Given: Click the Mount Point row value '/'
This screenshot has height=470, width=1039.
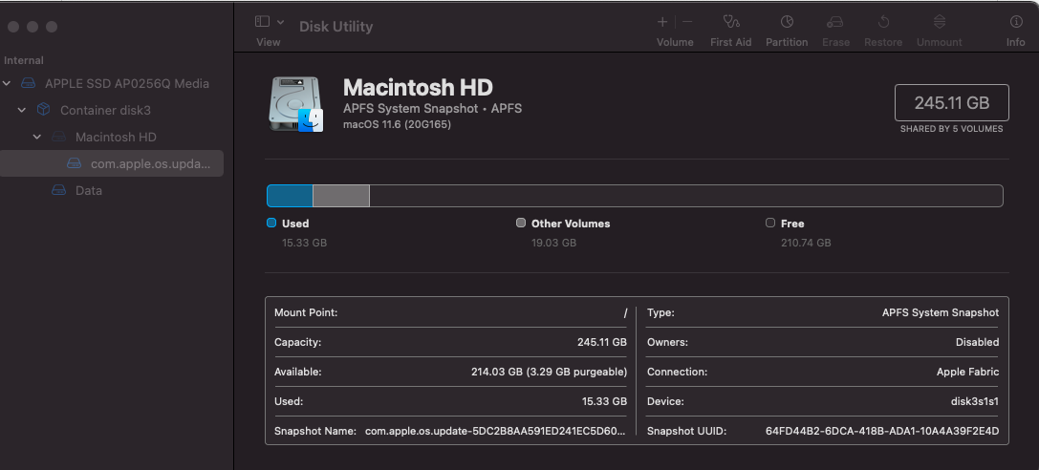Looking at the screenshot, I should 625,312.
